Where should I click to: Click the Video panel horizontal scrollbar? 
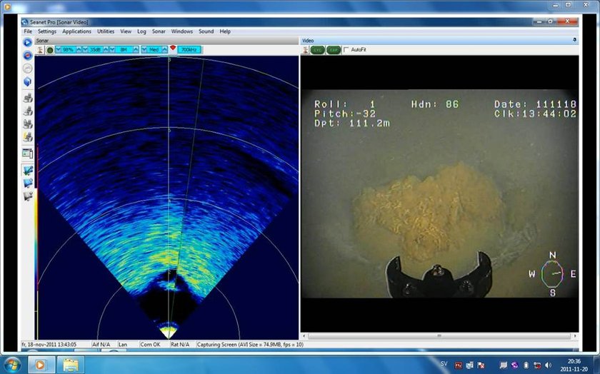439,336
